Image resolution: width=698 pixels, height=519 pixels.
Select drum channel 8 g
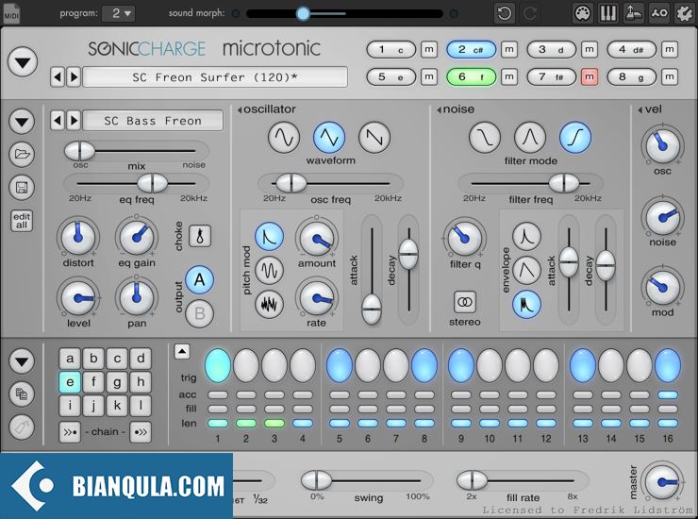pos(631,77)
